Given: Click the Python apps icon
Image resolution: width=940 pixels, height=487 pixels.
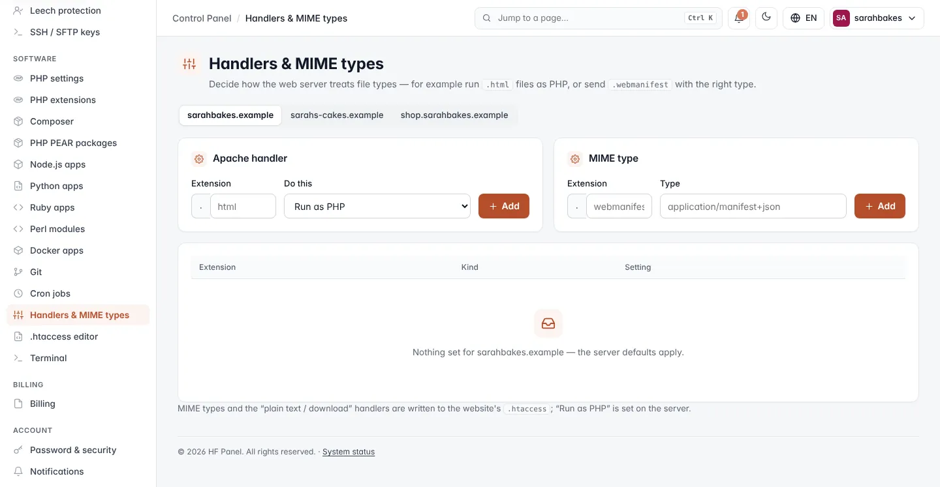Looking at the screenshot, I should [18, 186].
